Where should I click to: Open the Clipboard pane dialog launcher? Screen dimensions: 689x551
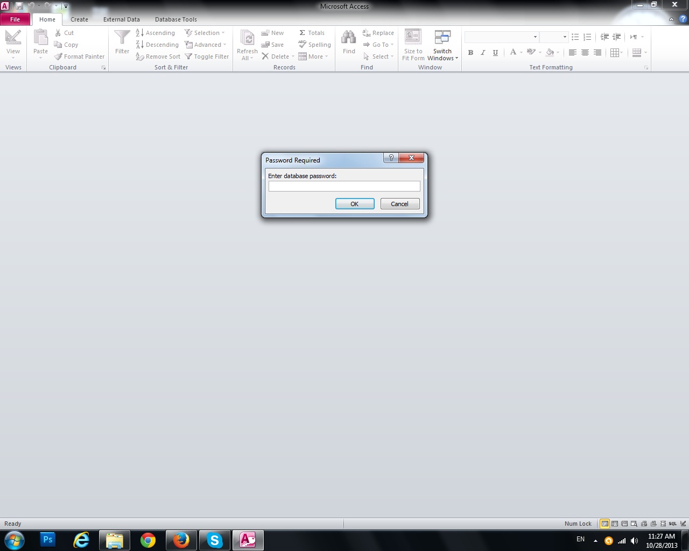[x=103, y=68]
